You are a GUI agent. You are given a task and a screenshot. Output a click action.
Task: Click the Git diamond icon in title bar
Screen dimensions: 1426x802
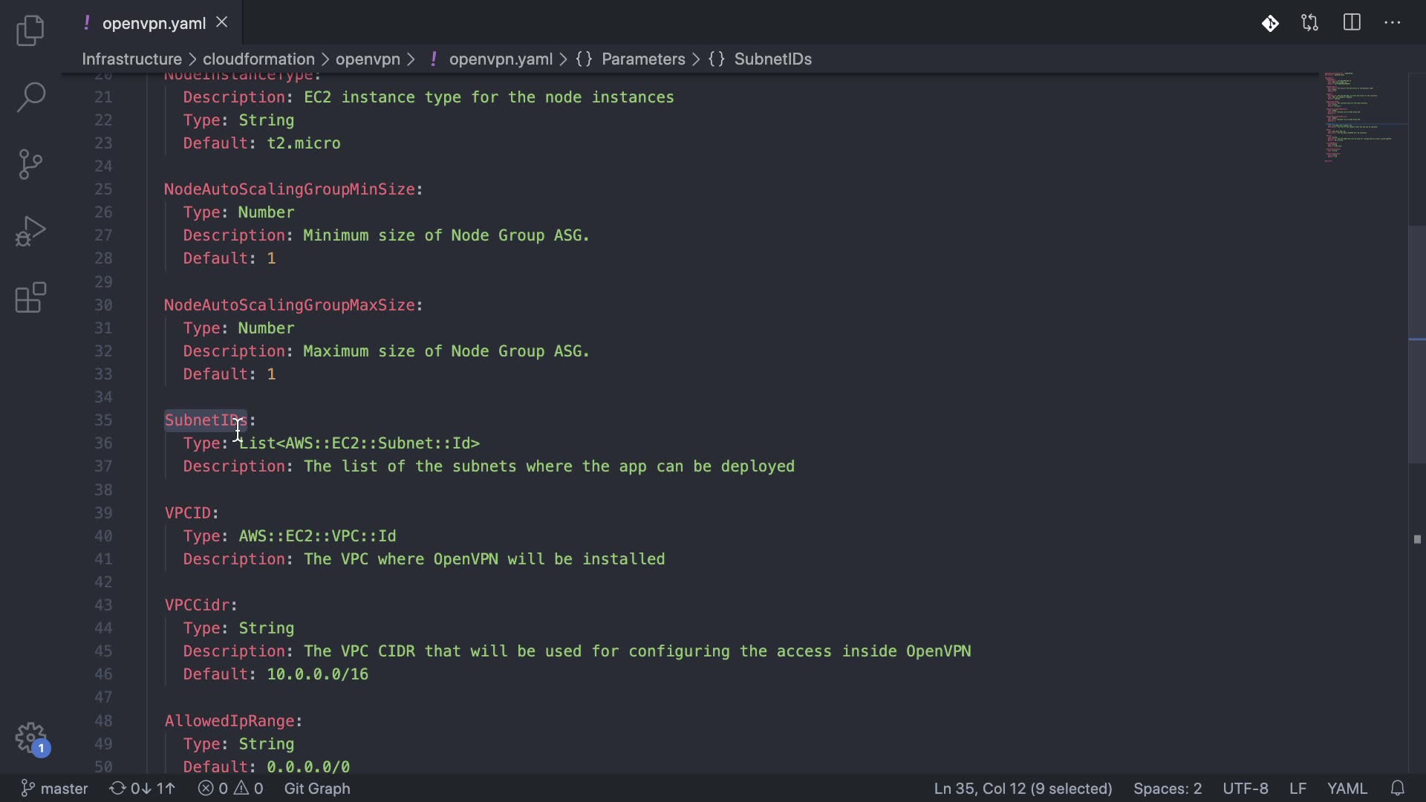click(1270, 23)
